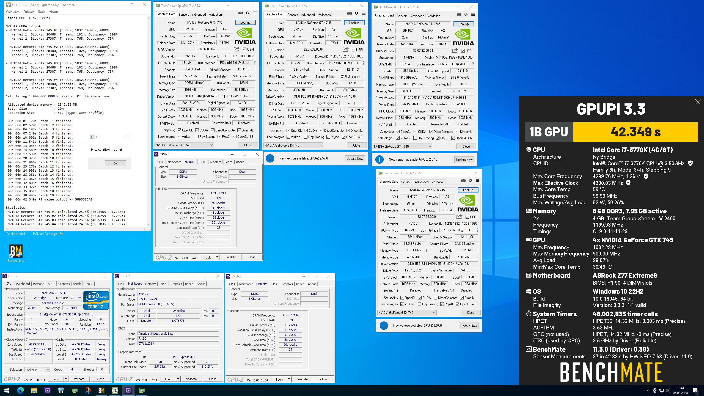Image resolution: width=704 pixels, height=396 pixels.
Task: Expand Tools dropdown arrow in CPU-Z Mainboard window
Action: [x=178, y=379]
